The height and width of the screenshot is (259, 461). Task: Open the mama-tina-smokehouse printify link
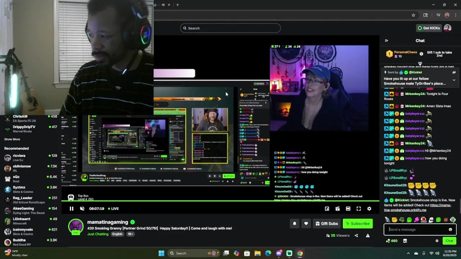click(x=417, y=208)
